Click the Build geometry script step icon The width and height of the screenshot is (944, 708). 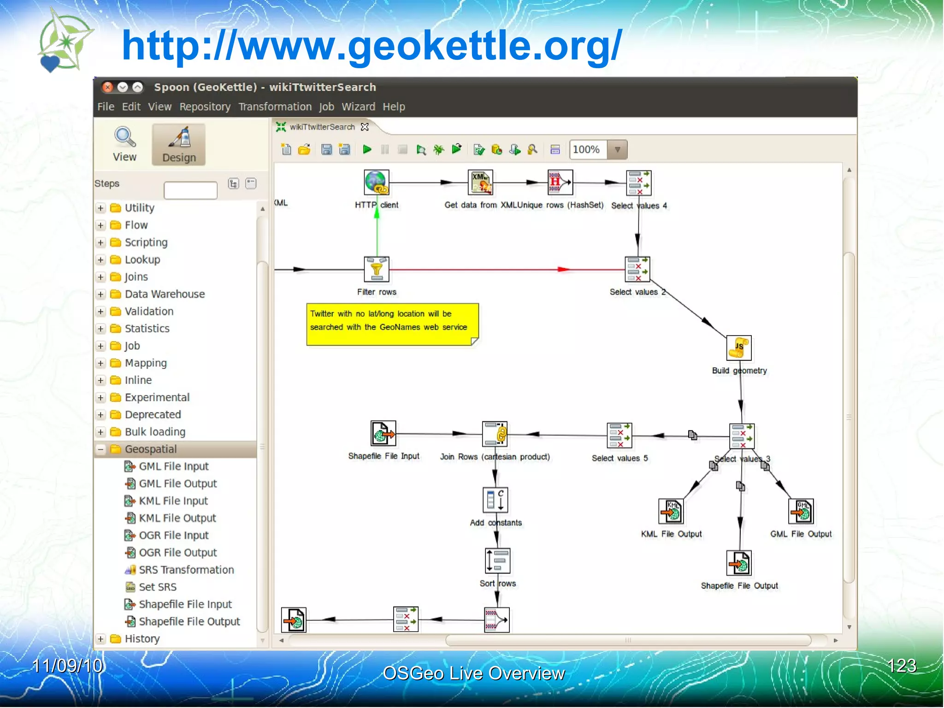[738, 348]
